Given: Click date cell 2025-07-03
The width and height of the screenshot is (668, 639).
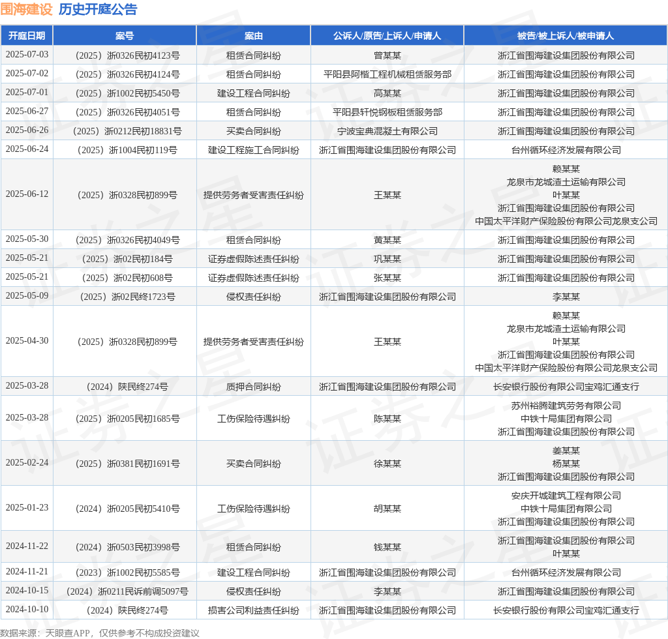Looking at the screenshot, I should coord(27,55).
